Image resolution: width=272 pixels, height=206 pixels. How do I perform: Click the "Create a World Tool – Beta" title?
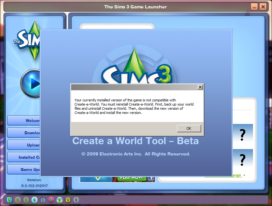tap(136, 141)
